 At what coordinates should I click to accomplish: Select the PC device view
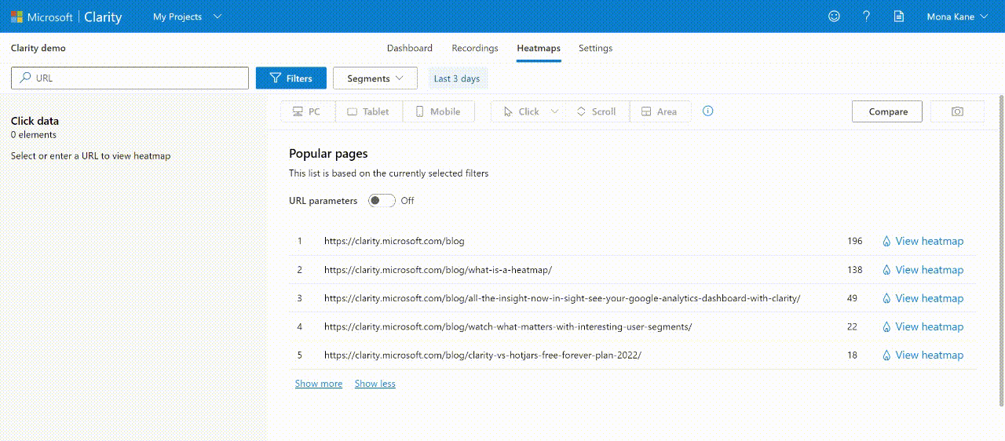tap(307, 111)
